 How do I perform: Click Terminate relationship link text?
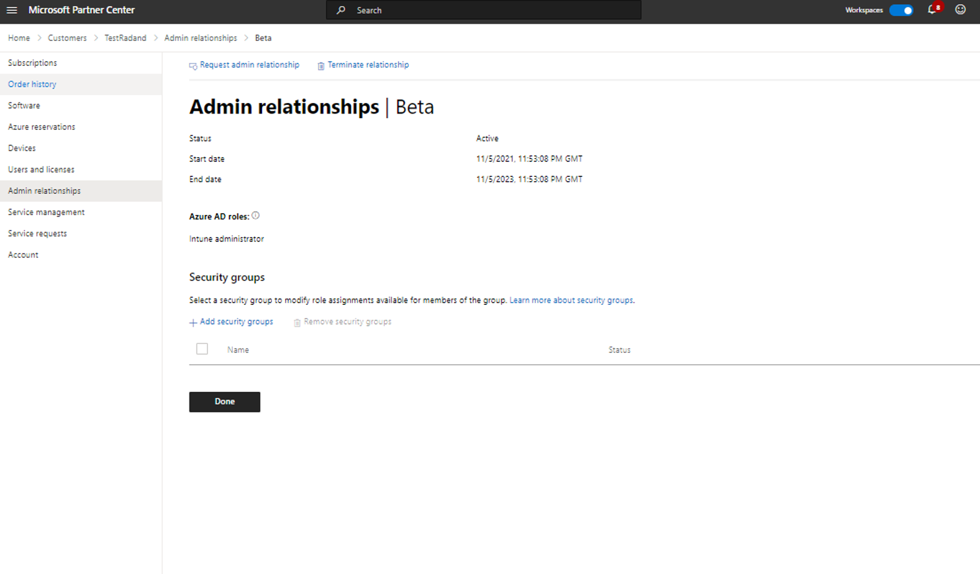click(368, 65)
